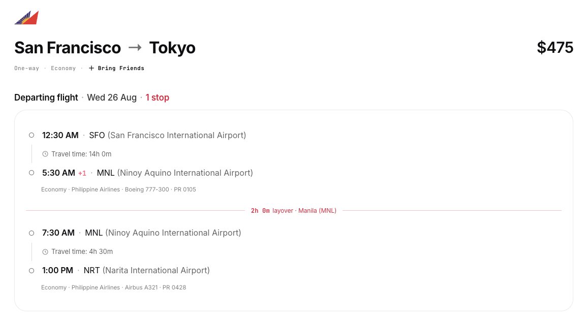The image size is (586, 325).
Task: Click the red 1 stop label
Action: [158, 97]
